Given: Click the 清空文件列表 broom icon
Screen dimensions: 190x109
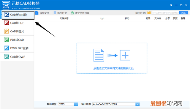Looking at the screenshot, I should point(72,13).
